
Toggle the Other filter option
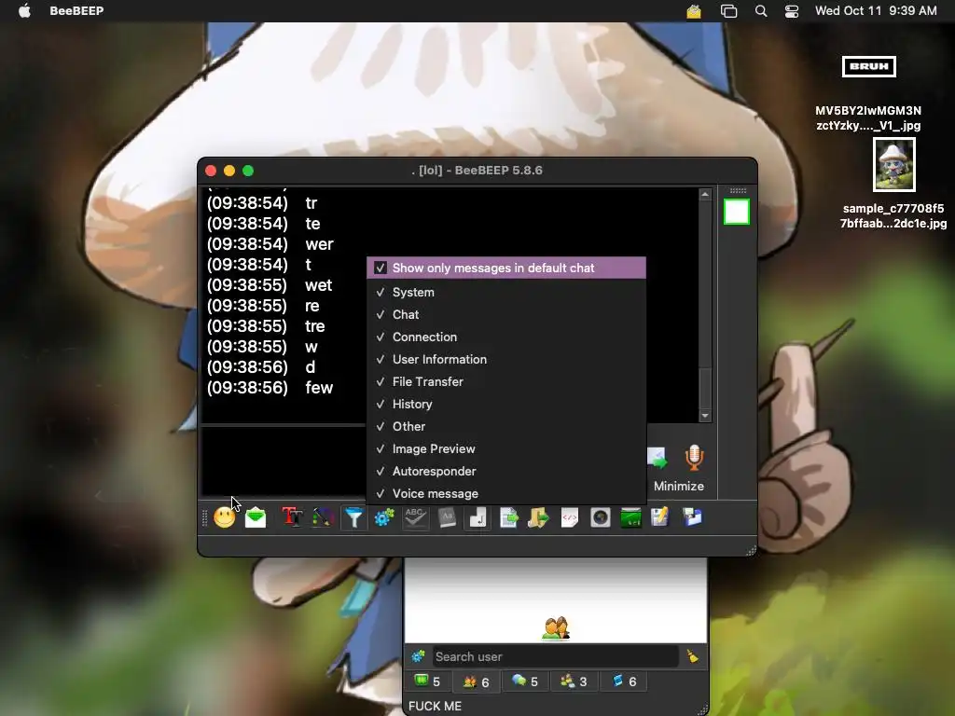506,427
